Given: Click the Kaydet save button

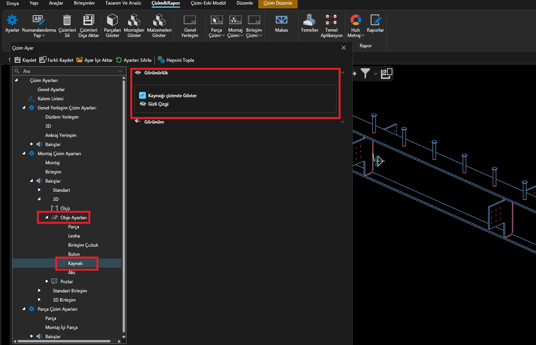Looking at the screenshot, I should [x=26, y=60].
